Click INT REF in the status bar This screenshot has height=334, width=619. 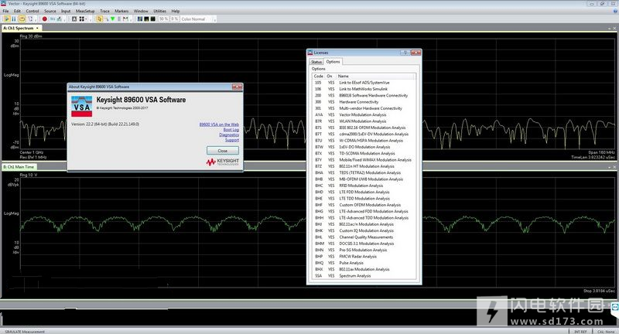click(580, 332)
